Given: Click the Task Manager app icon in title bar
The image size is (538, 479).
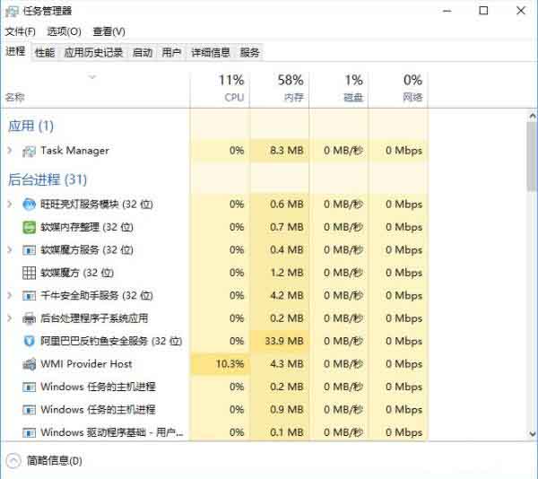Looking at the screenshot, I should [12, 12].
